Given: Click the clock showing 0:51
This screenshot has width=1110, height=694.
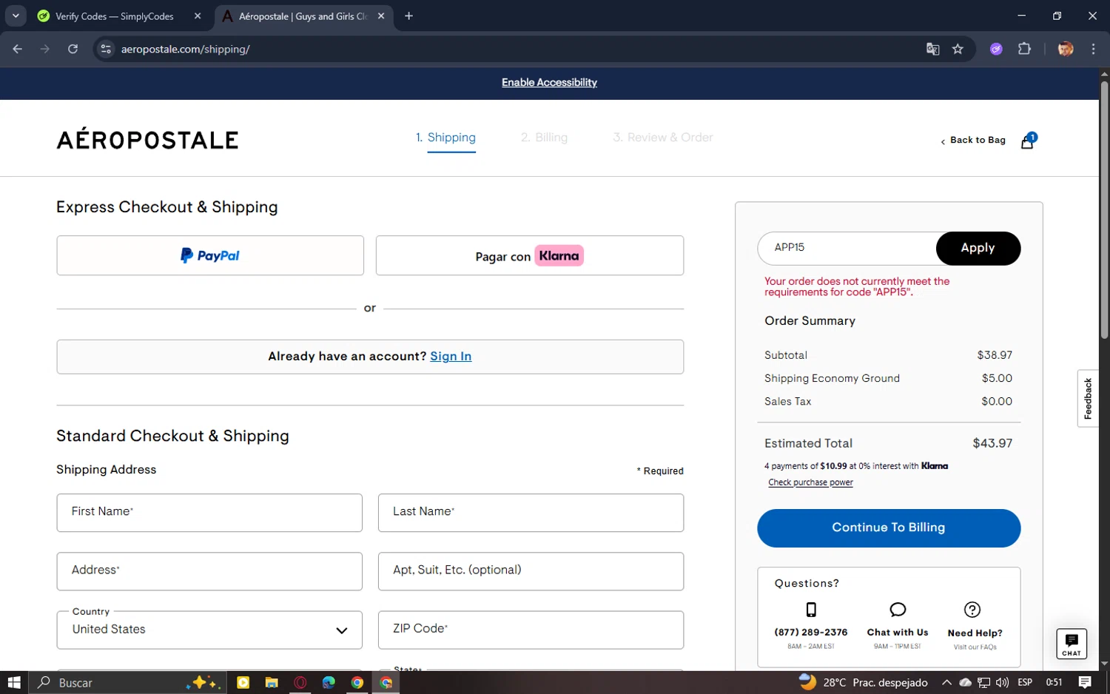Looking at the screenshot, I should pyautogui.click(x=1054, y=682).
